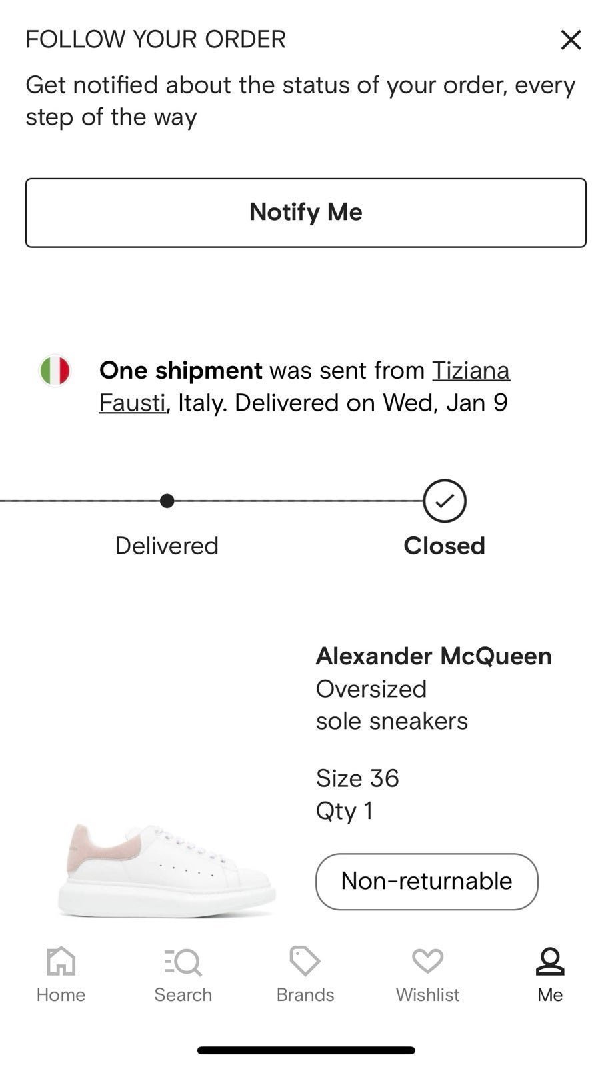Screen dimensions: 612x1067
Task: Select the Delivered dot on the timeline
Action: (x=167, y=501)
